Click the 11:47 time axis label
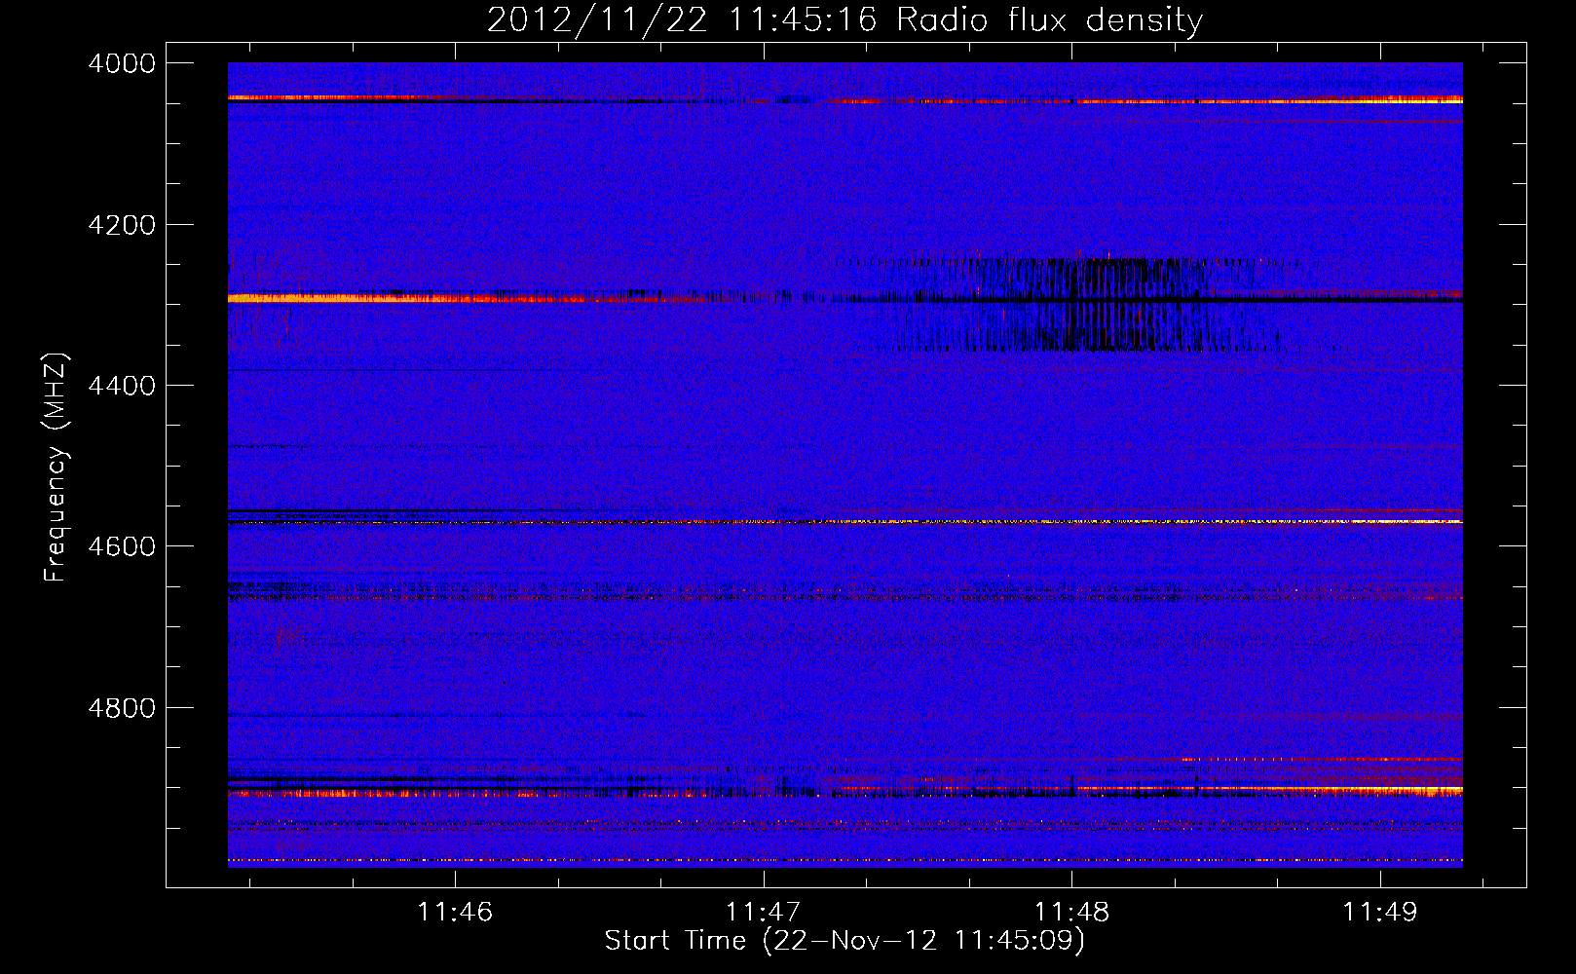The image size is (1576, 974). [763, 912]
